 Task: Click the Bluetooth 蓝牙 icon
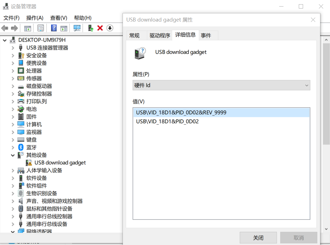tap(21, 147)
